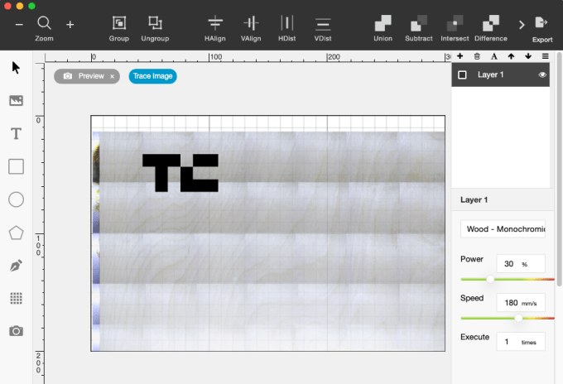Viewport: 563px width, 384px height.
Task: Apply Union boolean operation
Action: [x=383, y=28]
